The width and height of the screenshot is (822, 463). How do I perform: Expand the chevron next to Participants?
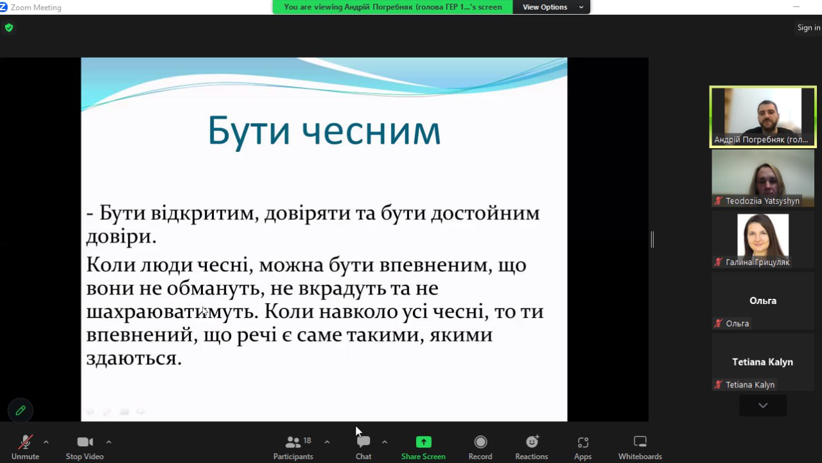coord(327,442)
